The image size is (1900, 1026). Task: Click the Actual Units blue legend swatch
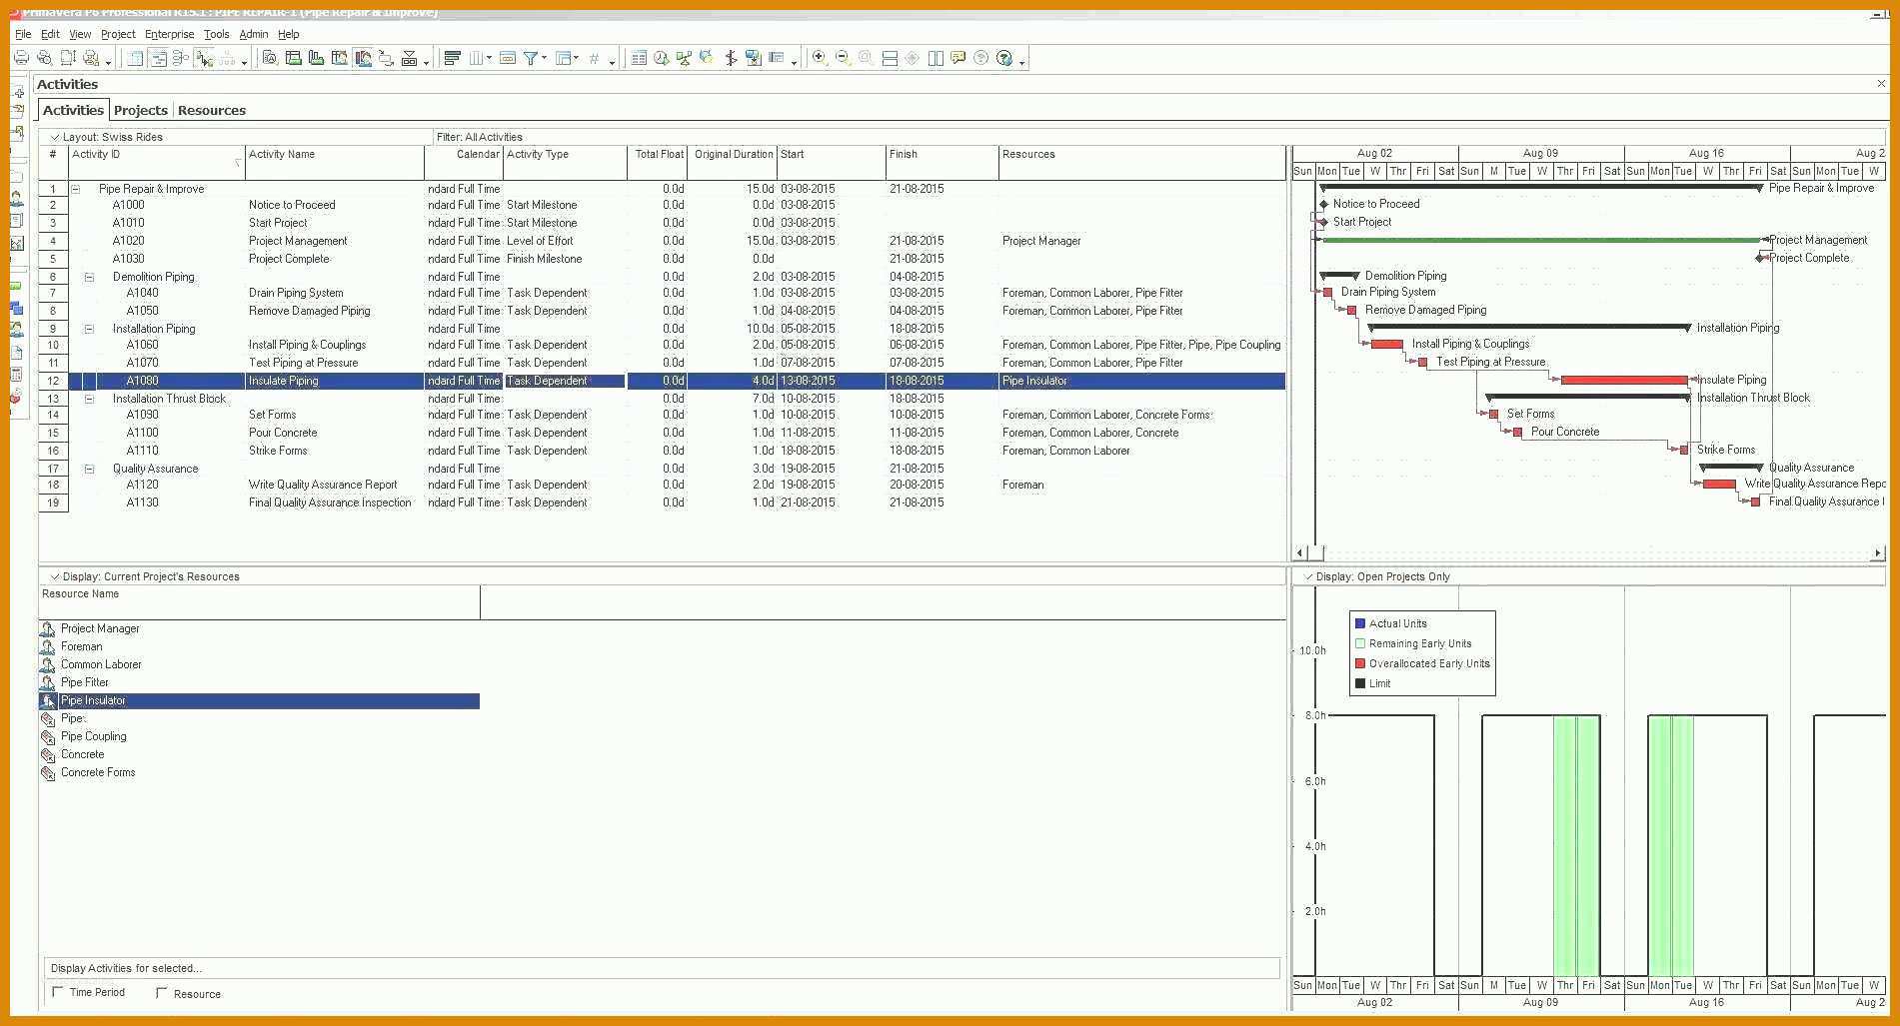click(1359, 623)
